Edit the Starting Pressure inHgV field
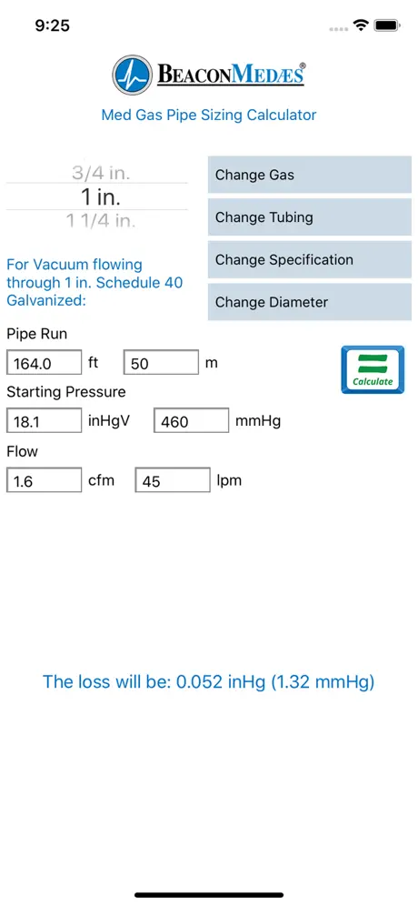Screen dimensions: 418x906 tap(45, 421)
